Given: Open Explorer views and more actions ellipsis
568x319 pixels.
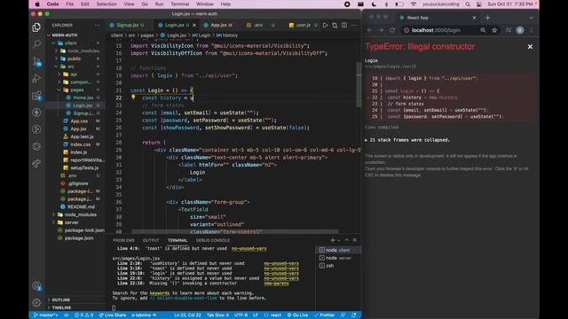Looking at the screenshot, I should [x=97, y=25].
